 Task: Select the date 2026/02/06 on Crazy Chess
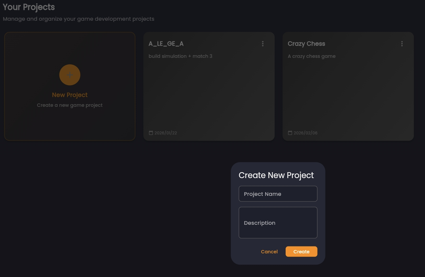click(x=305, y=133)
